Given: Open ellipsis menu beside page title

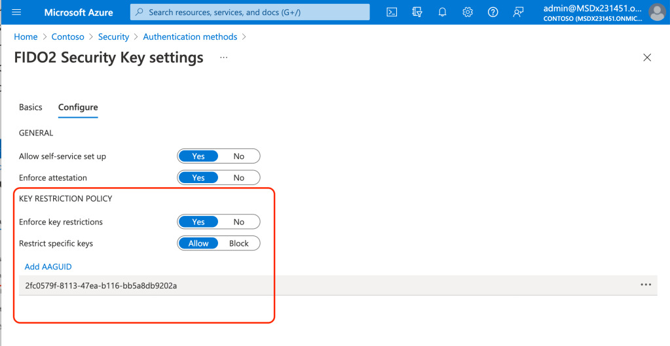Looking at the screenshot, I should point(224,58).
